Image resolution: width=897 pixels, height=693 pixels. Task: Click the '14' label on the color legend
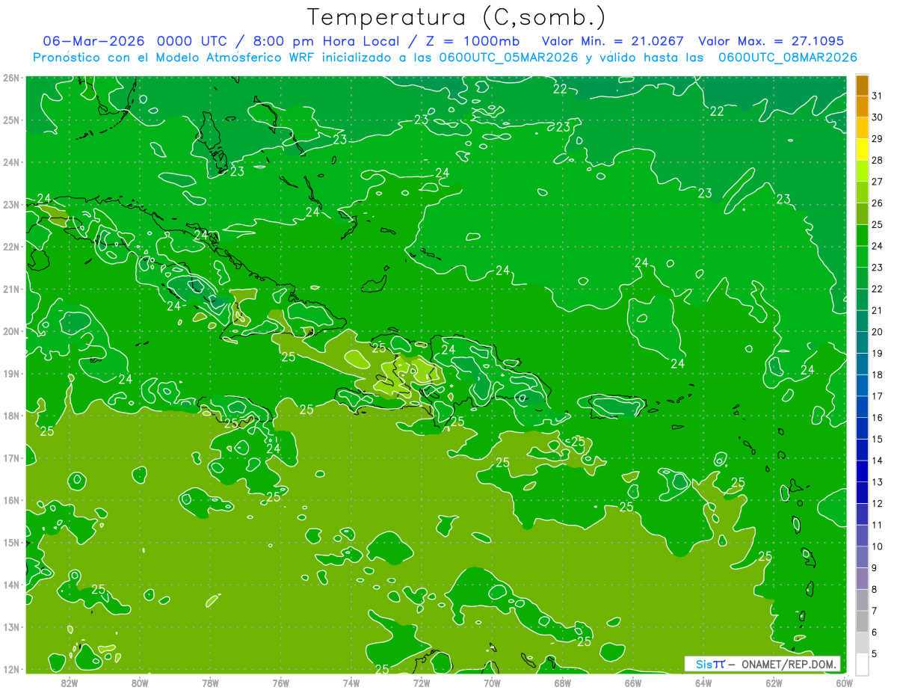pyautogui.click(x=878, y=461)
